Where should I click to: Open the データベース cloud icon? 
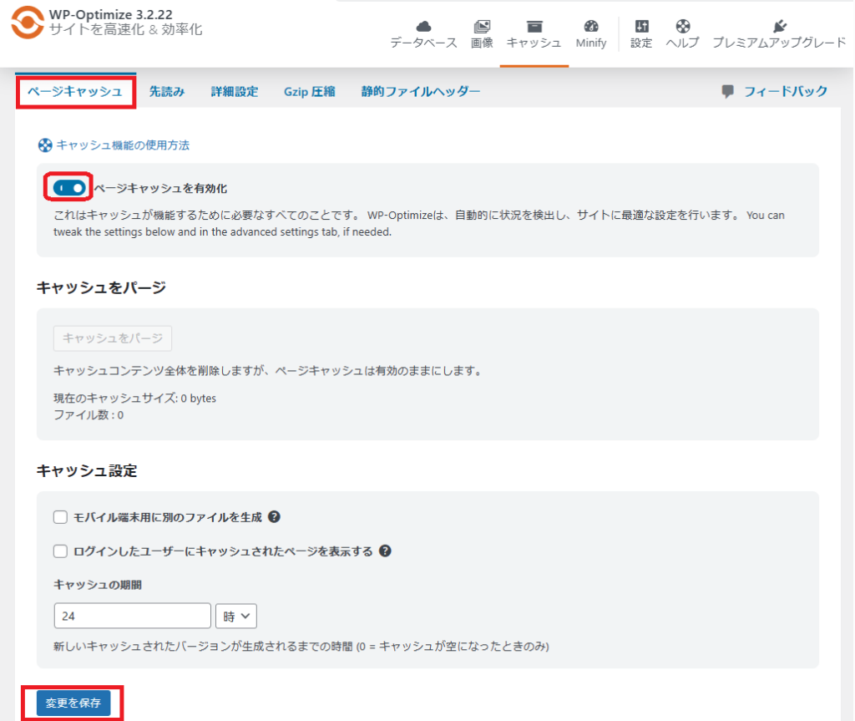(423, 26)
